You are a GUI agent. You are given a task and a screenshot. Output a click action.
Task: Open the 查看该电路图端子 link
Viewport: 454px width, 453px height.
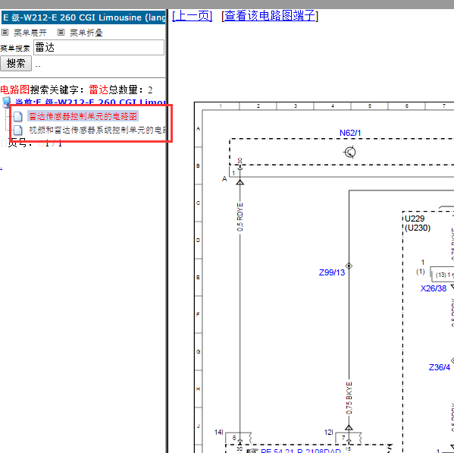[x=270, y=16]
